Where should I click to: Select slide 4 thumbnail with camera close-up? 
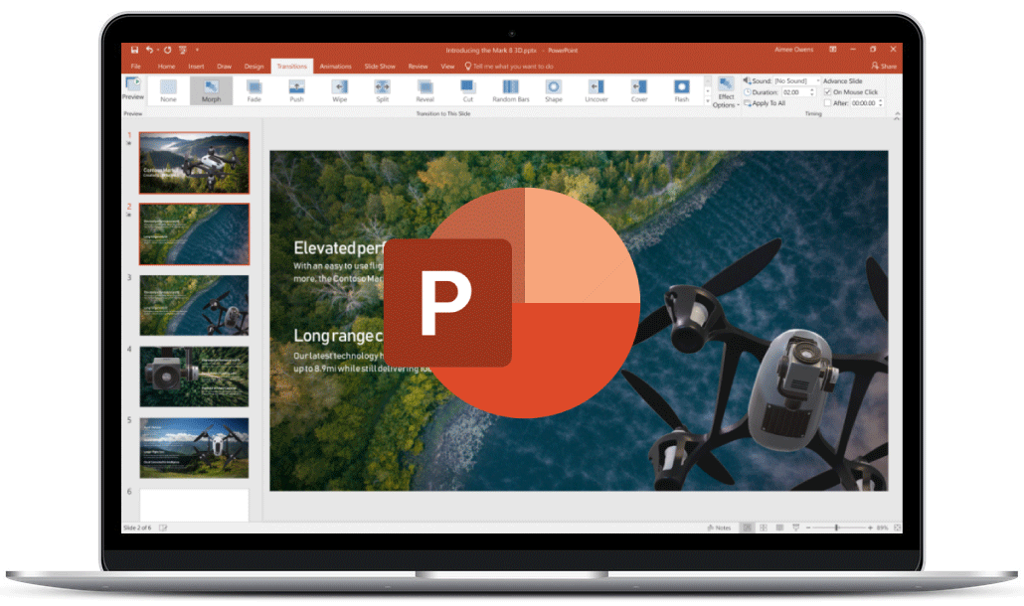coord(194,377)
